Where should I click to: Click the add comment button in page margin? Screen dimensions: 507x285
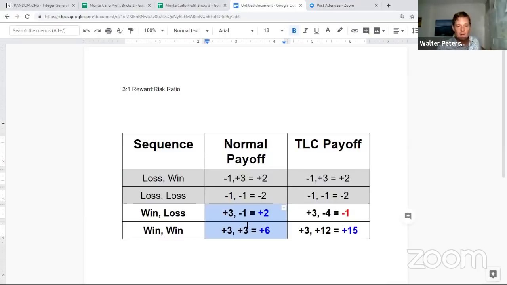408,216
